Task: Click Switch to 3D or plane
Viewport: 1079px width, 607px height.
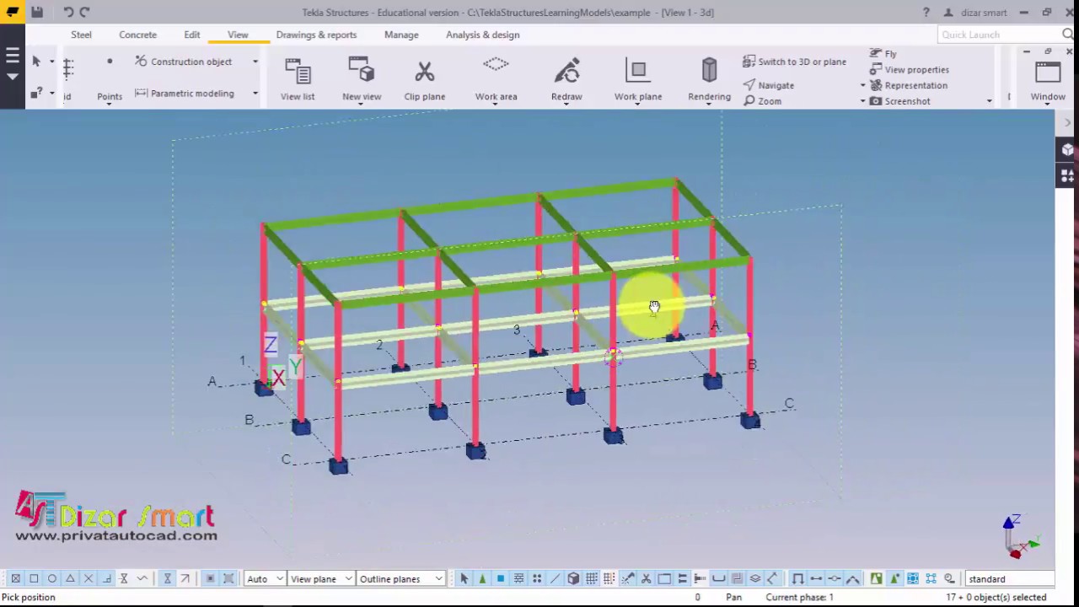Action: click(794, 62)
